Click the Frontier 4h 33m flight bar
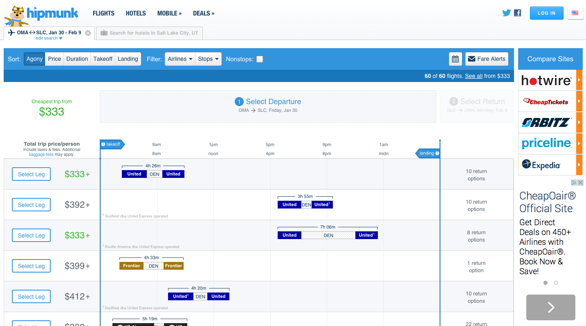Image resolution: width=586 pixels, height=326 pixels. click(151, 266)
